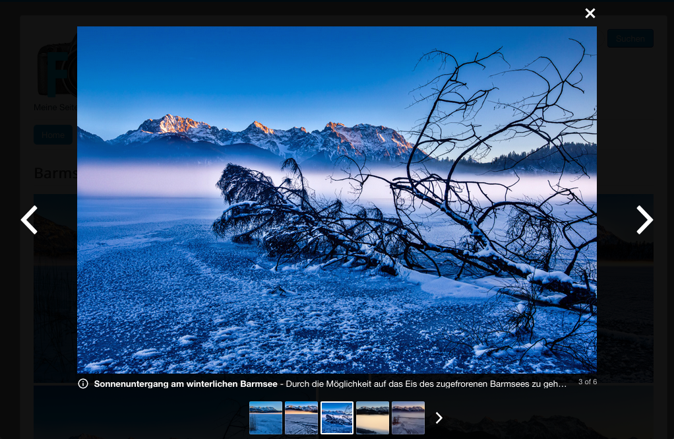Close the lightbox with the X icon

click(590, 13)
